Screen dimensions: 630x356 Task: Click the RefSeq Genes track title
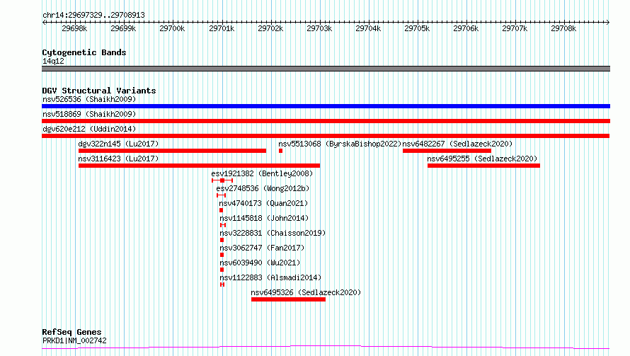[x=71, y=332]
